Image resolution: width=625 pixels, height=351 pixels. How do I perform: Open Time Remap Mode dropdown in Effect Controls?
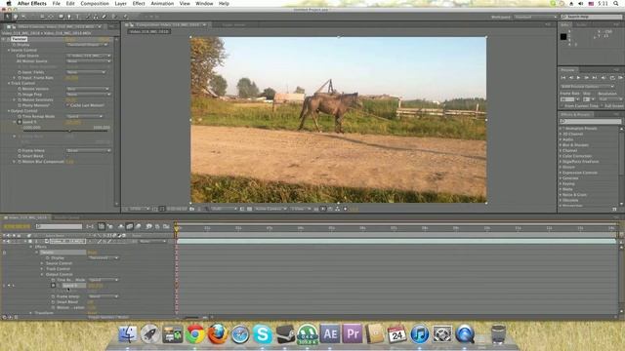coord(85,116)
